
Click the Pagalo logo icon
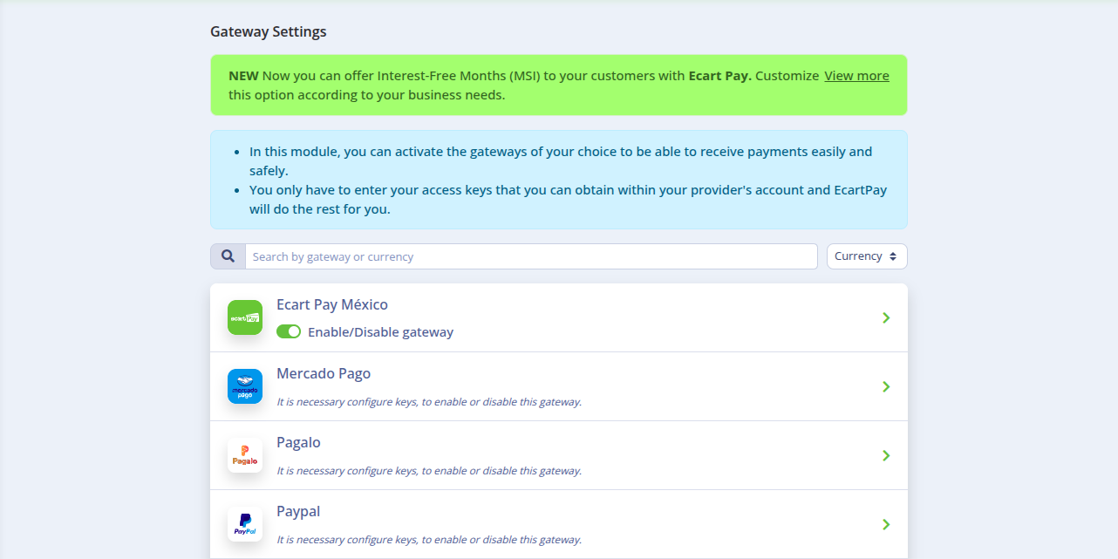click(x=245, y=455)
